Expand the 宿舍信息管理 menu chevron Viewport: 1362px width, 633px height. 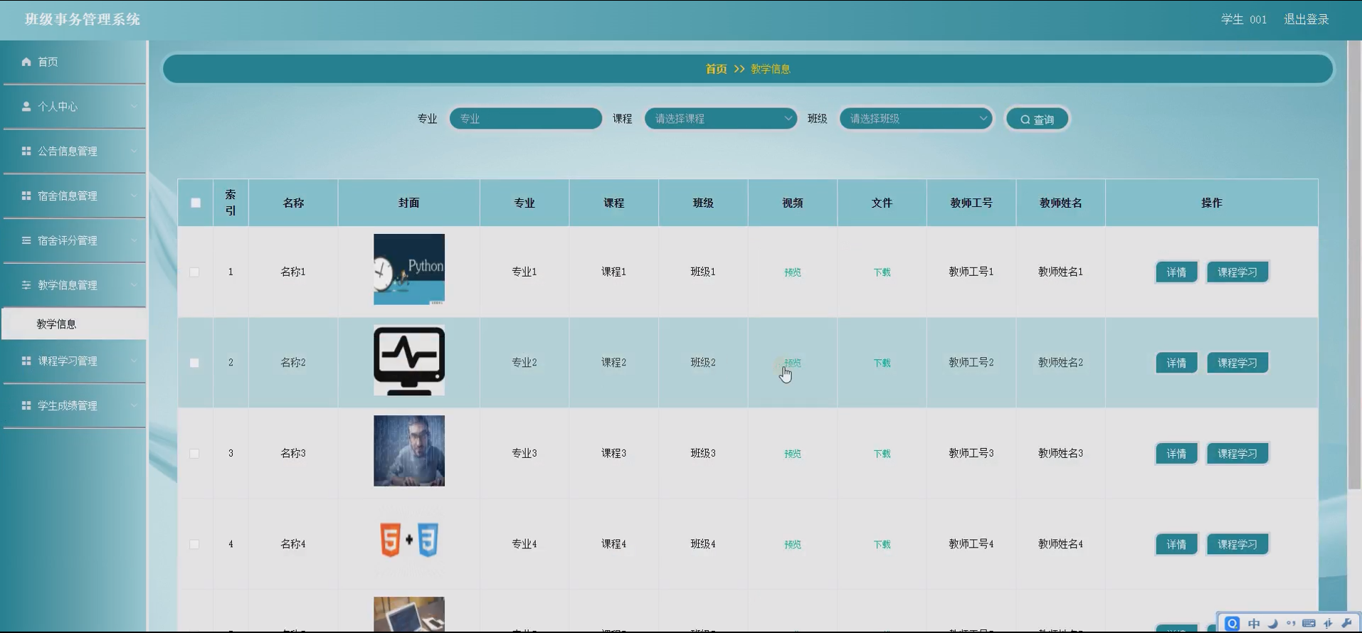pos(134,196)
